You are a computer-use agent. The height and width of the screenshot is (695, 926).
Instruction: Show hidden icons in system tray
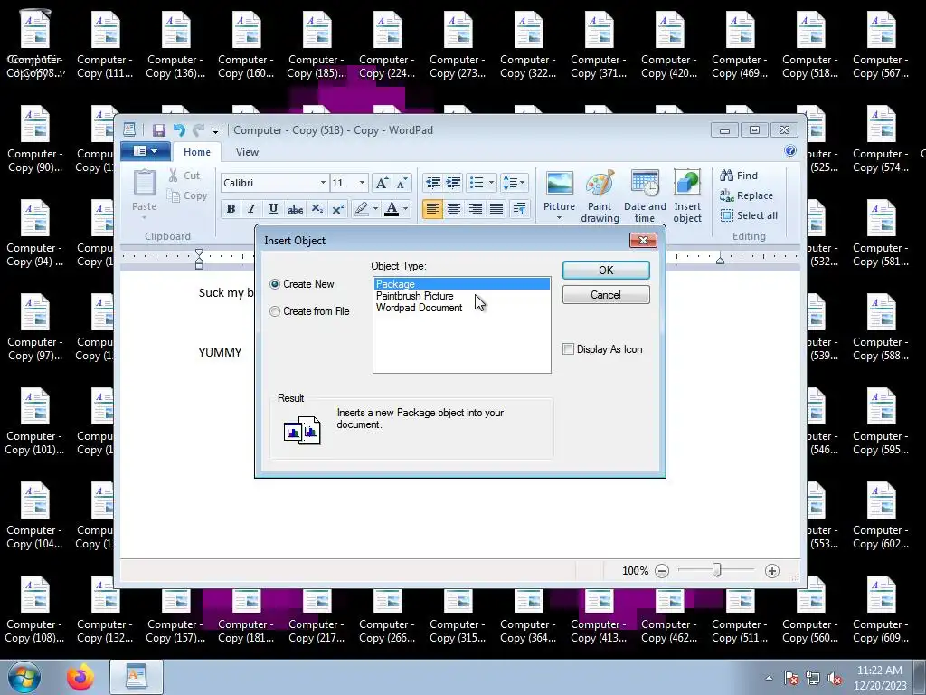(x=769, y=679)
